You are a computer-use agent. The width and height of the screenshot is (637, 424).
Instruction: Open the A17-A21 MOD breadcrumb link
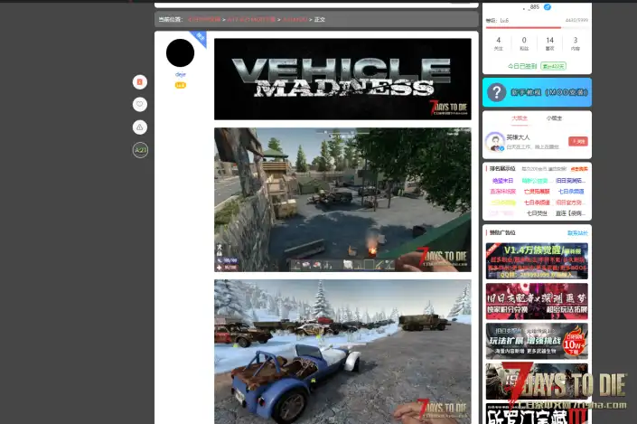[x=251, y=20]
